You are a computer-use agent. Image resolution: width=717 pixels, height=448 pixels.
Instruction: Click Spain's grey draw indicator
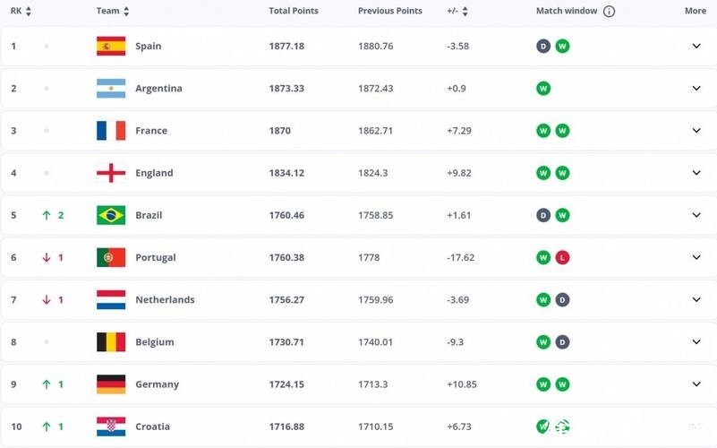542,46
